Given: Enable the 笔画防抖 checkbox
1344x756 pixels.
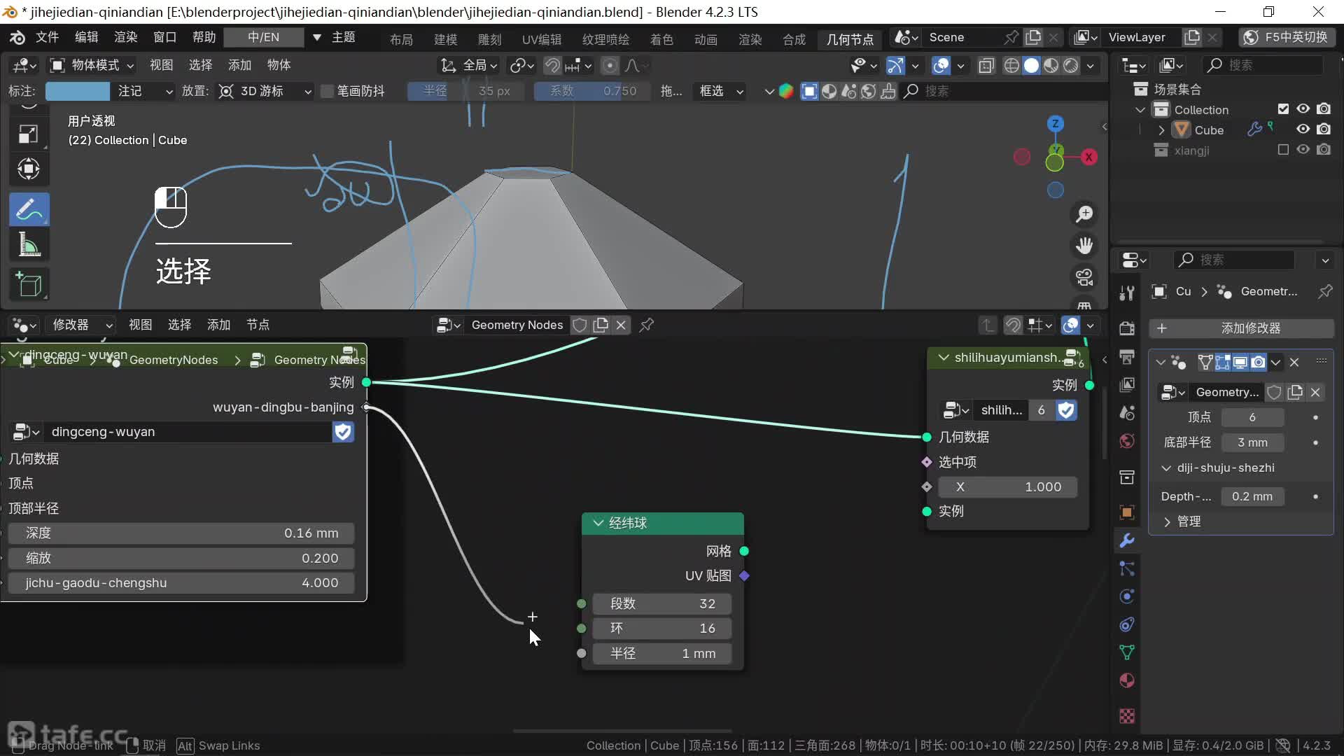Looking at the screenshot, I should click(327, 91).
